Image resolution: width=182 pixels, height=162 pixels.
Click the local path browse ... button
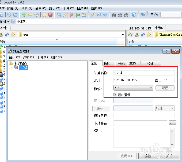pyautogui.click(x=173, y=123)
